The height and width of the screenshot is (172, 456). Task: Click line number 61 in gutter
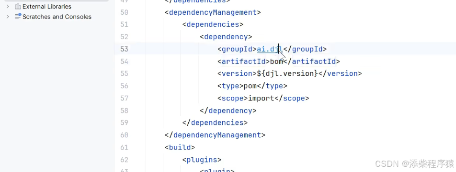coord(124,147)
